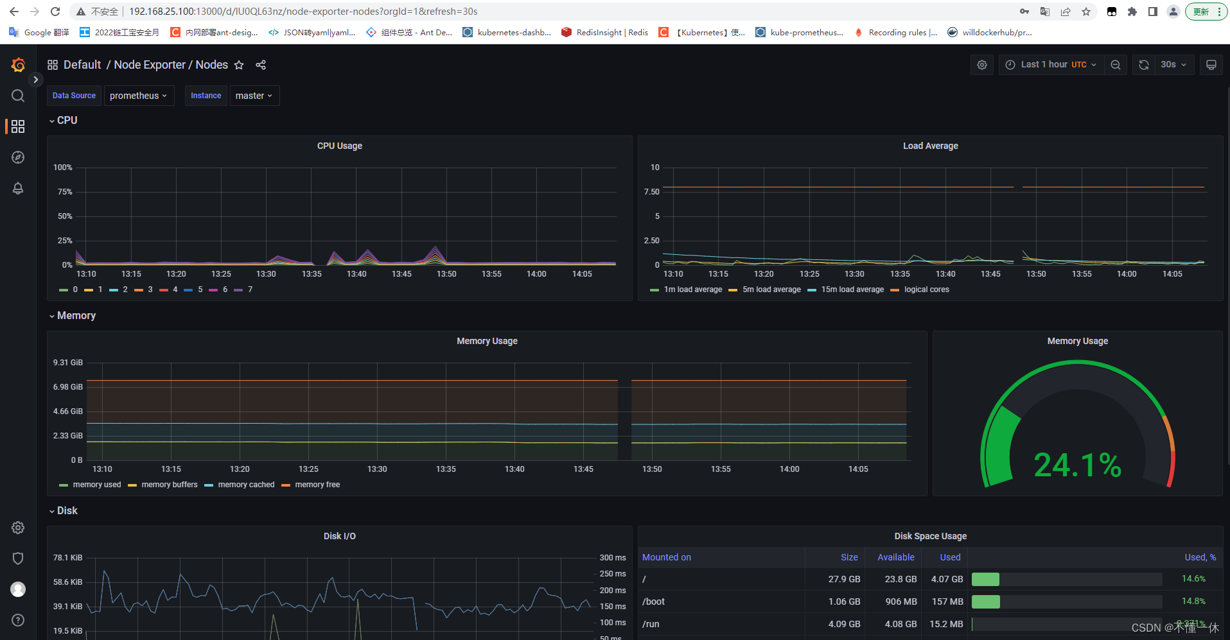Click the / mount usage bar
Image resolution: width=1230 pixels, height=640 pixels.
pos(1067,579)
